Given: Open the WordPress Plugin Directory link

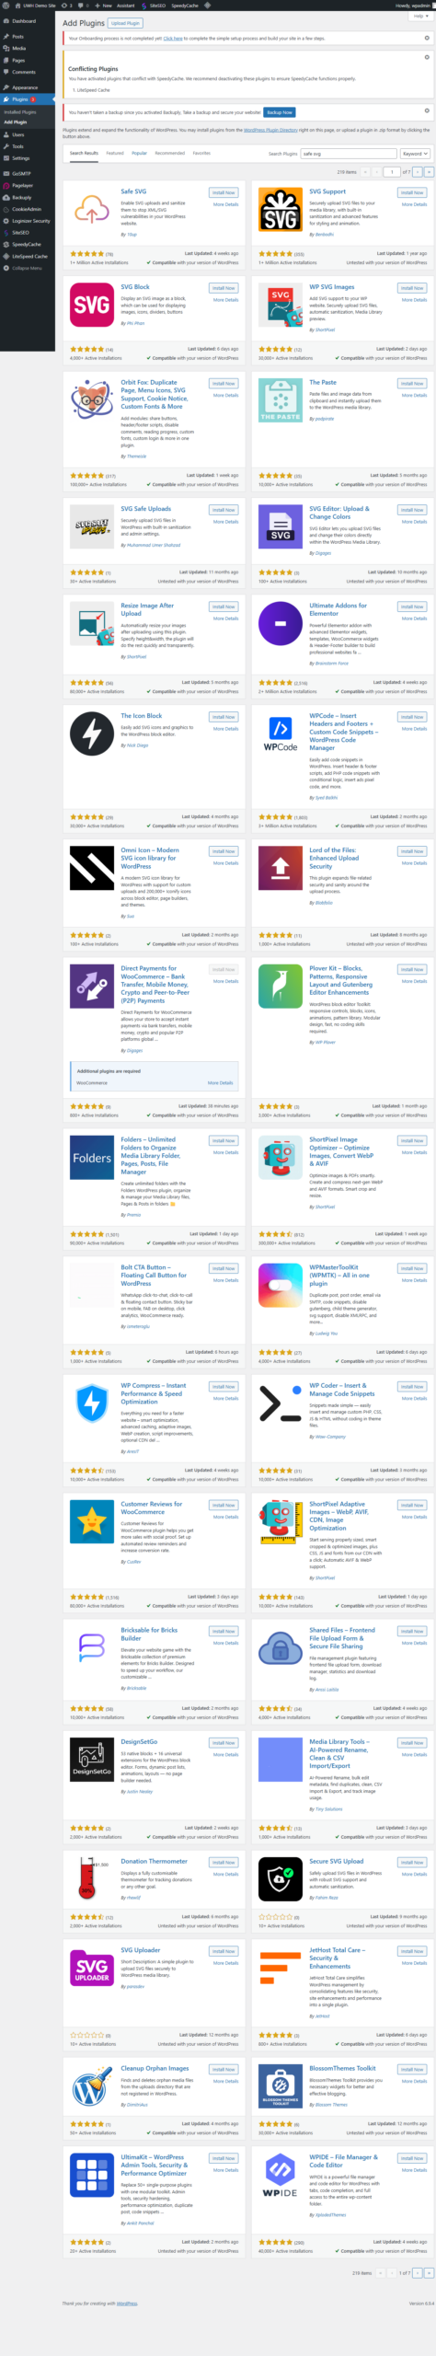Looking at the screenshot, I should (270, 130).
